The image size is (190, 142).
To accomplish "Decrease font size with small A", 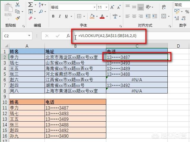I will pyautogui.click(x=119, y=7).
